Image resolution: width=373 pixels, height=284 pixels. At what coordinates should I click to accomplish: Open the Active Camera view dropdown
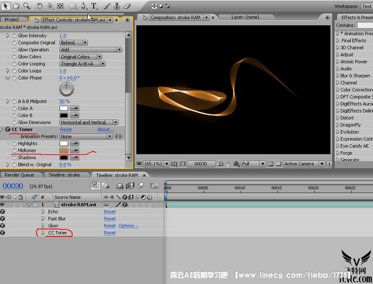pos(304,164)
